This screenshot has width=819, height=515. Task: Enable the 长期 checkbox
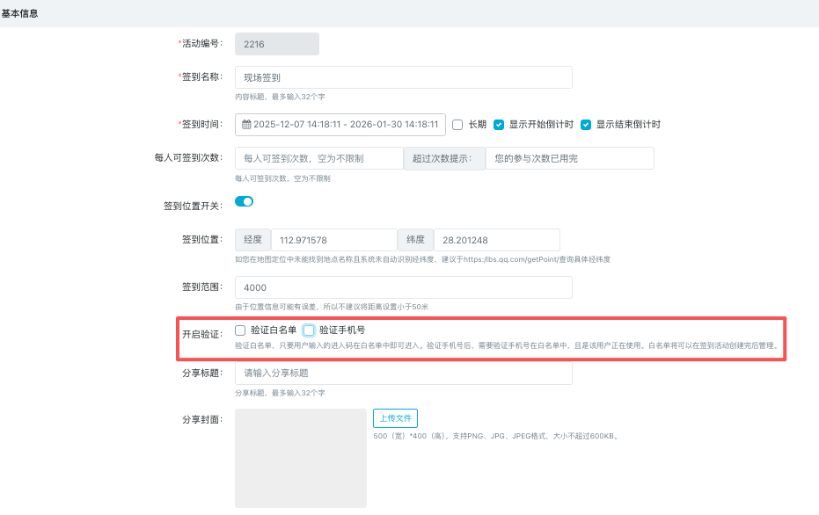coord(457,125)
